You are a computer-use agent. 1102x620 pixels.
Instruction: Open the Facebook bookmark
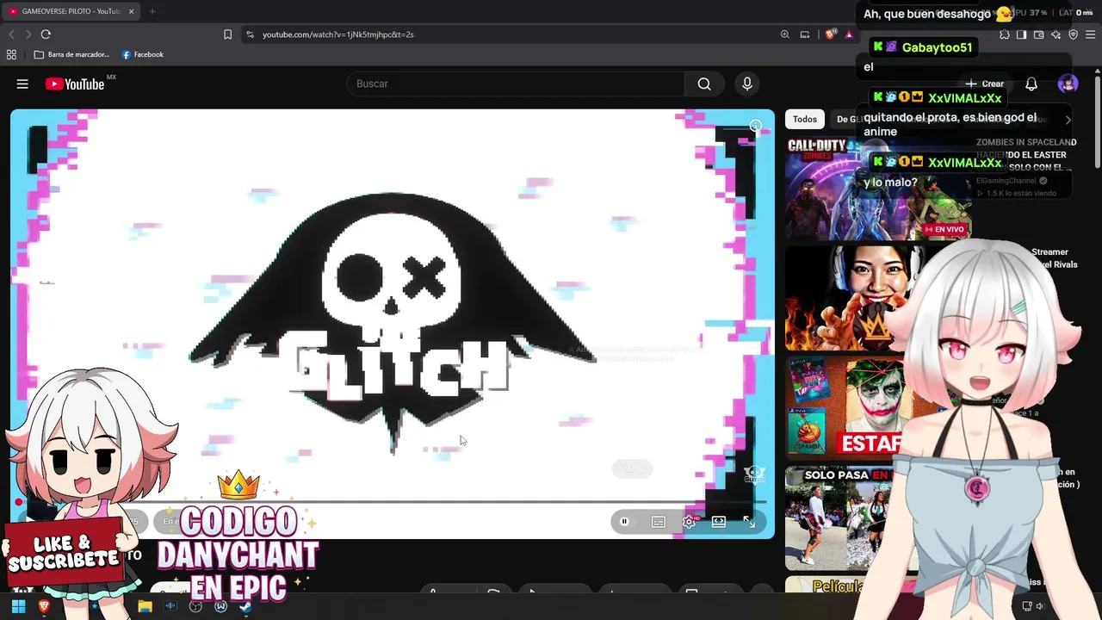[x=142, y=54]
